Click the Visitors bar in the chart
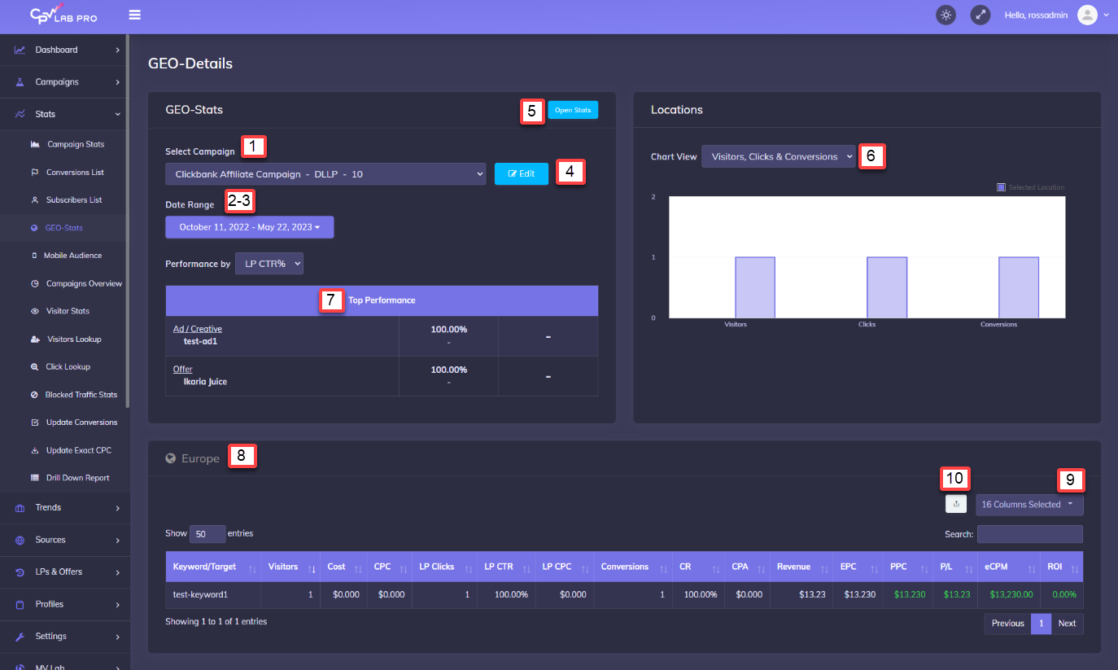This screenshot has height=670, width=1118. (x=754, y=287)
